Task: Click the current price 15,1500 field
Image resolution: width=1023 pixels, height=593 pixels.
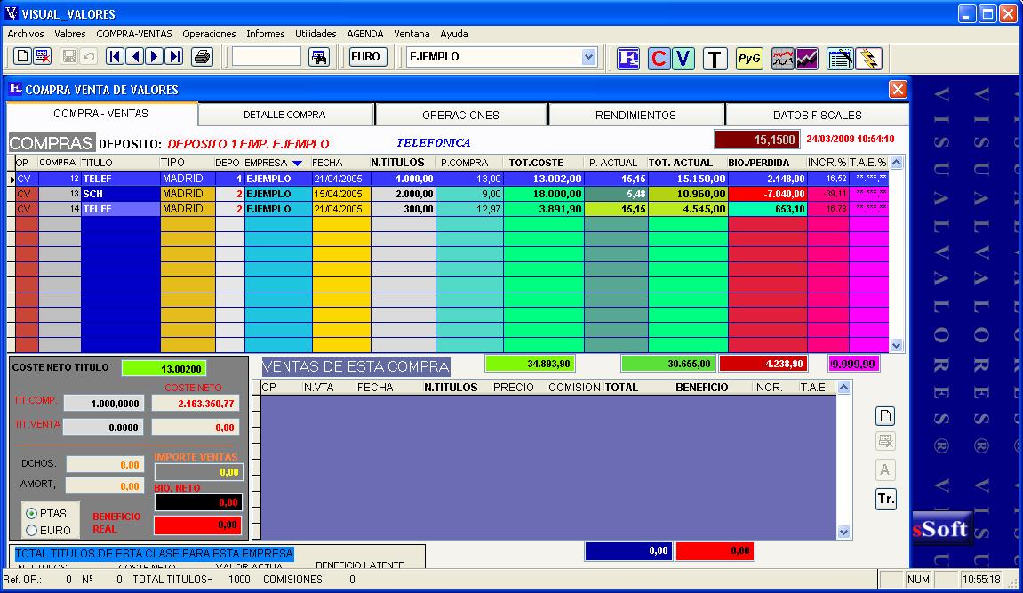Action: pos(757,140)
